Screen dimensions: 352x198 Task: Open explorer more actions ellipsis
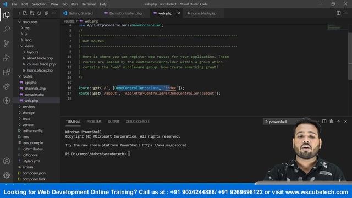(x=54, y=13)
